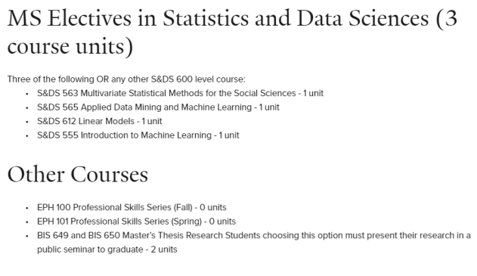Click BIS 649 and BIS 650 Master's Thesis item
Screen dimensions: 477x276
click(254, 242)
